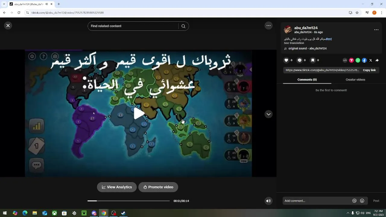Focus the Add comment field
This screenshot has height=217, width=386.
(x=318, y=201)
